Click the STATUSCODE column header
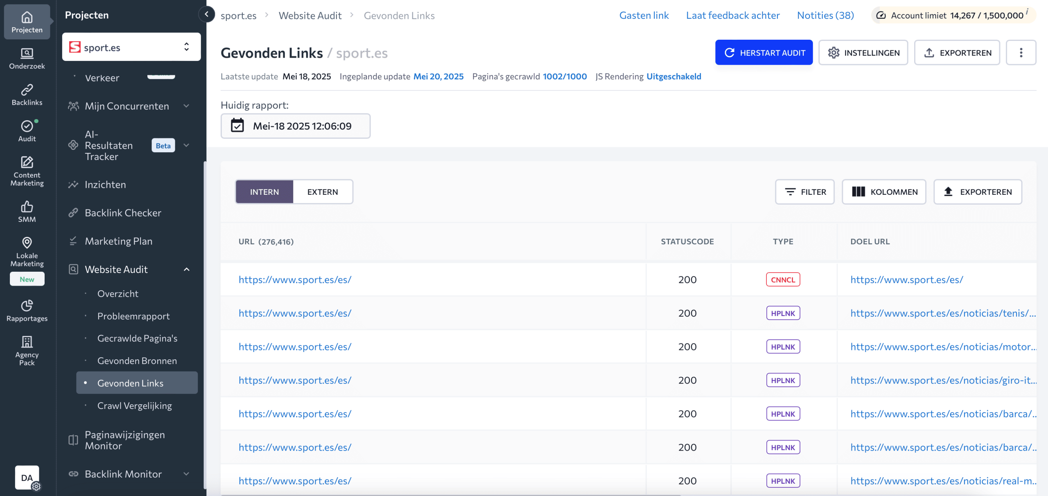Screen dimensions: 1048x496 [687, 241]
